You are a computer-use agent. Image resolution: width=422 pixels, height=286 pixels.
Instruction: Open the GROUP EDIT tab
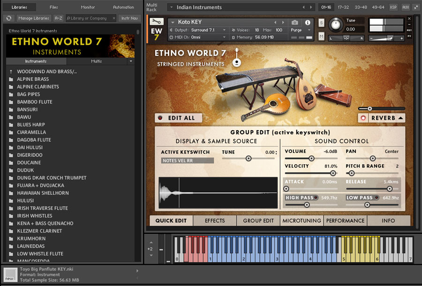(x=258, y=220)
